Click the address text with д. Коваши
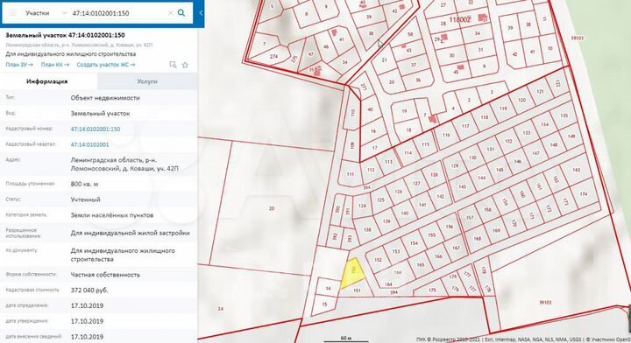The width and height of the screenshot is (631, 343). click(x=124, y=164)
